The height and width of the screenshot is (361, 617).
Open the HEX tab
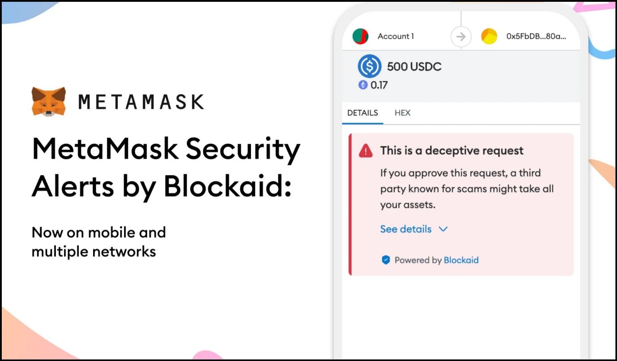[402, 113]
